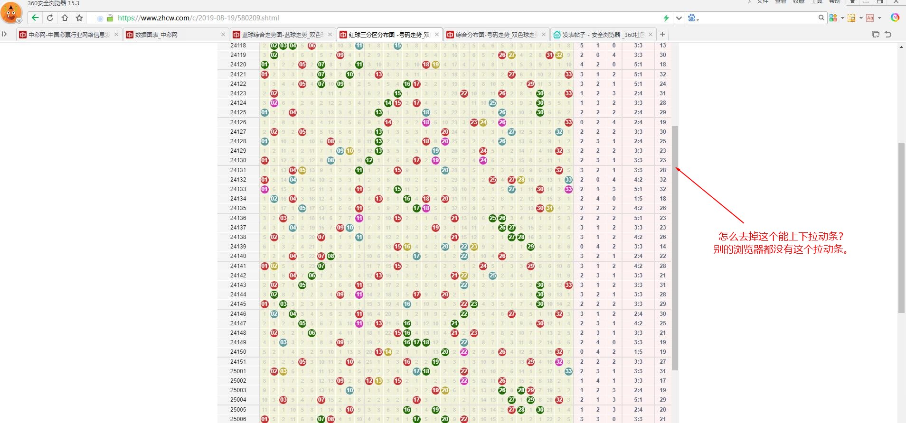Expand the address bar history dropdown

point(679,18)
